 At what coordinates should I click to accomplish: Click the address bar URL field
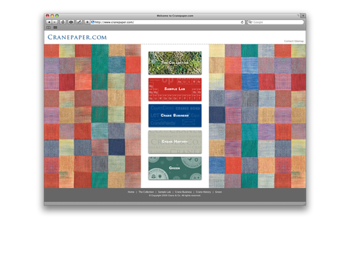167,22
